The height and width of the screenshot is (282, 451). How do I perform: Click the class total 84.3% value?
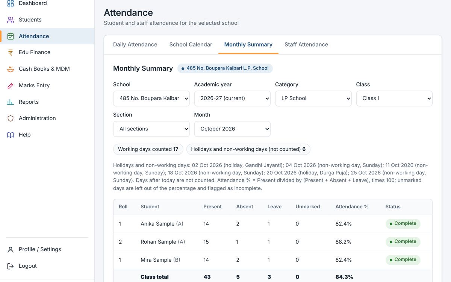click(x=344, y=277)
